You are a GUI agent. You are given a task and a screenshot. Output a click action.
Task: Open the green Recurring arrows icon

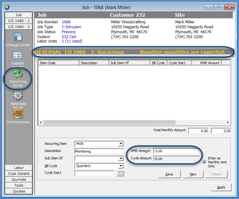pyautogui.click(x=18, y=74)
